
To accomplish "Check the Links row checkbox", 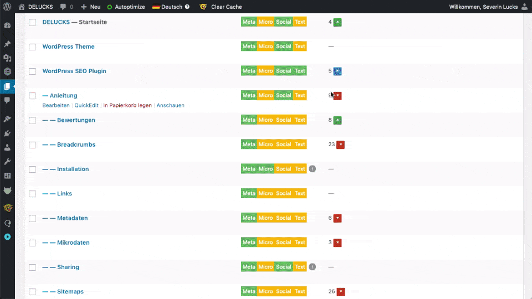I will coord(32,194).
